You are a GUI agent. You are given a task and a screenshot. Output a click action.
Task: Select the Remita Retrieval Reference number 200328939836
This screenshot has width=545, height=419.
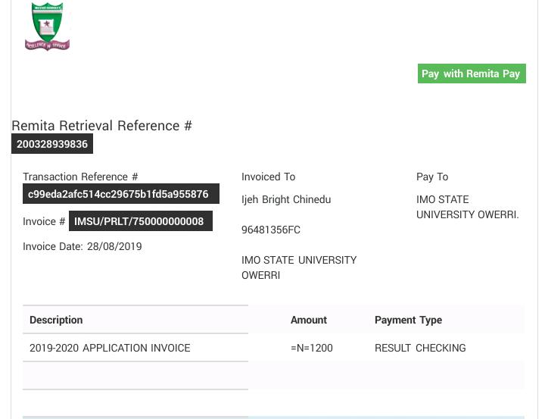click(x=52, y=144)
